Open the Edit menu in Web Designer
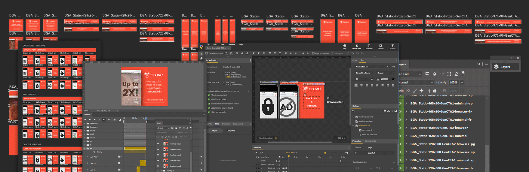The height and width of the screenshot is (172, 529). [215, 44]
